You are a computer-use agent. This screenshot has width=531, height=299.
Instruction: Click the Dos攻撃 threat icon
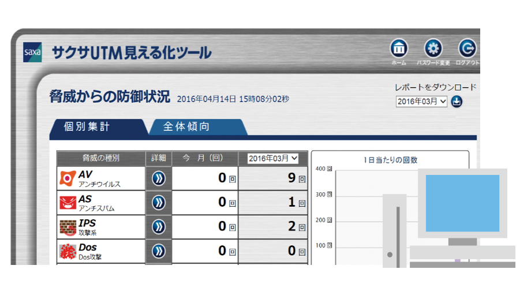tap(68, 251)
